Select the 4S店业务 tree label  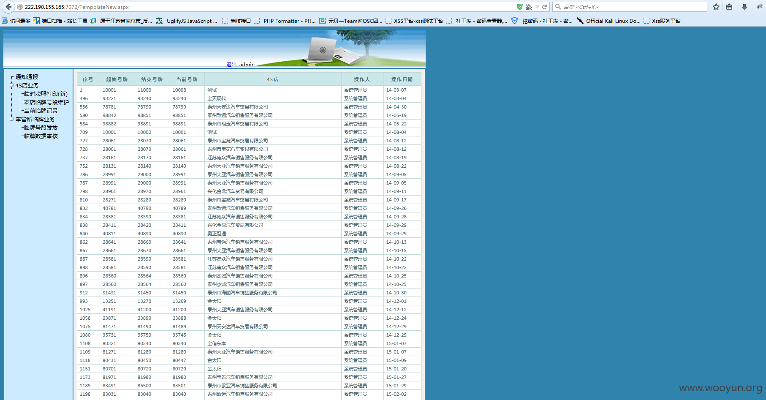pos(27,85)
